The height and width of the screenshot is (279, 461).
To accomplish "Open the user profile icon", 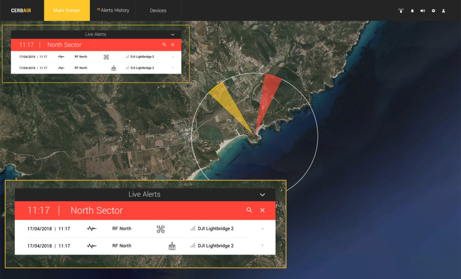I will [443, 11].
